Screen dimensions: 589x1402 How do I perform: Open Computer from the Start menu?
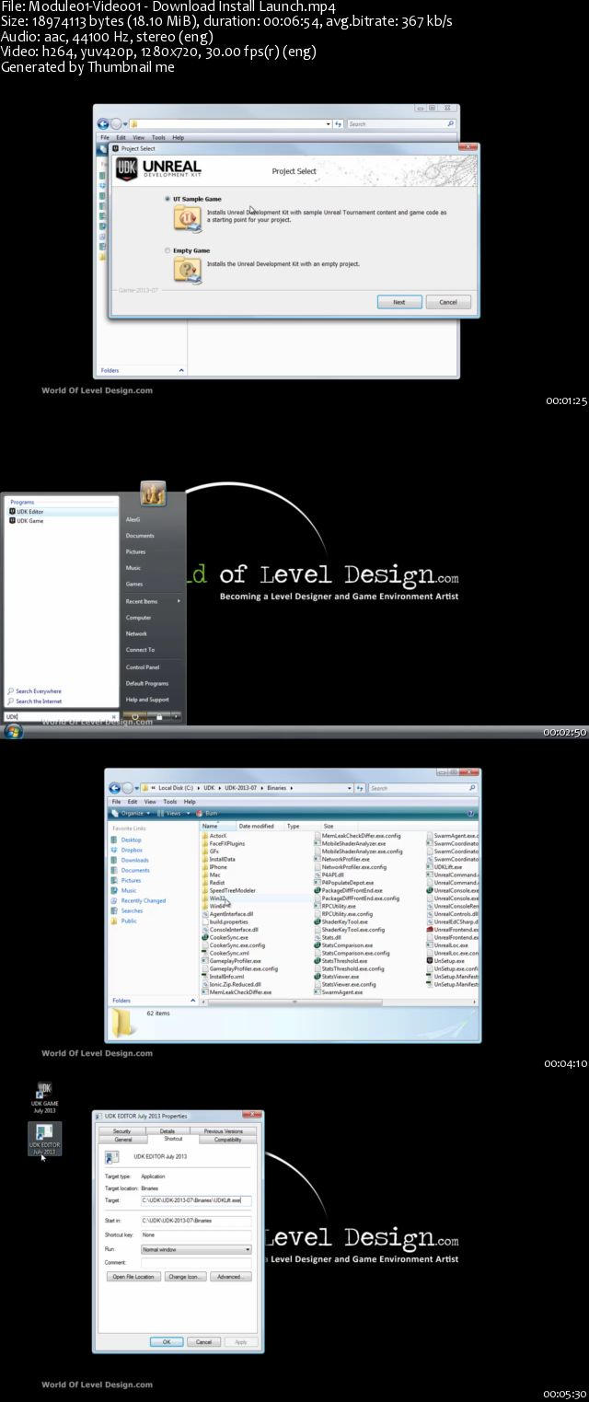click(x=138, y=618)
